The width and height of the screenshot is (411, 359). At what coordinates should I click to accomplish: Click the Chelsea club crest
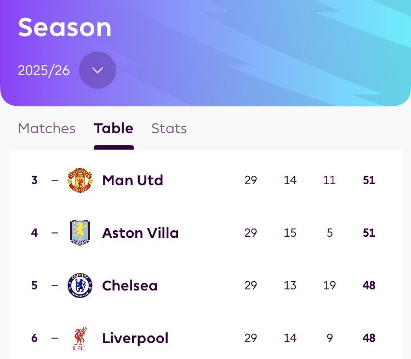[80, 286]
